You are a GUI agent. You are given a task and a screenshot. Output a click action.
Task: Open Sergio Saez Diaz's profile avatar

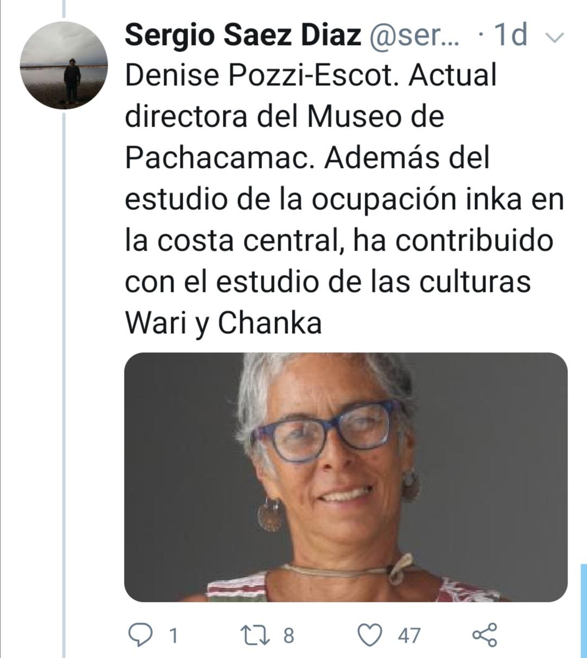pyautogui.click(x=64, y=66)
